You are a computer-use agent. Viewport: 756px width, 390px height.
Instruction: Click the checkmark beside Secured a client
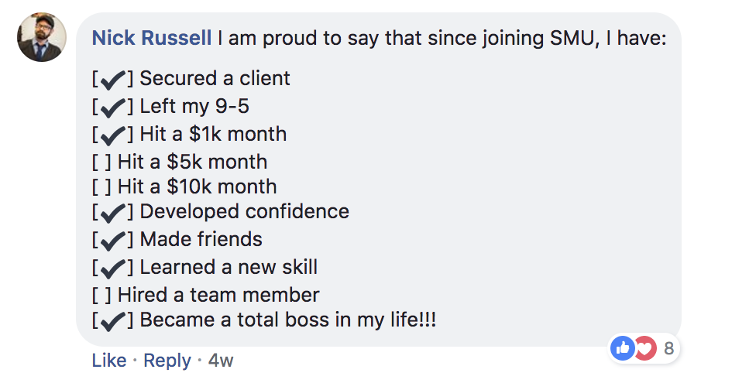113,80
